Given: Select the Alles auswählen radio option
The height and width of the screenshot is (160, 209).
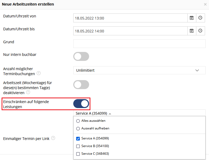Looking at the screenshot, I should (78, 121).
